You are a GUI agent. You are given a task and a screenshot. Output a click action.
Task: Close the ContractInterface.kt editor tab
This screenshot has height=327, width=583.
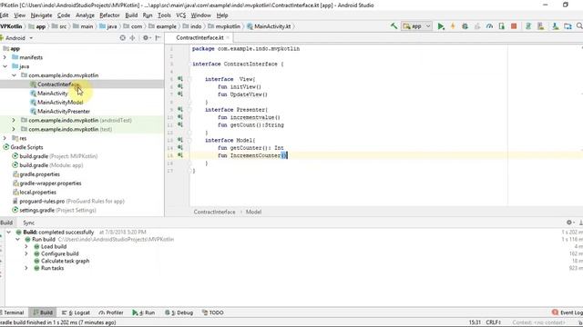pyautogui.click(x=228, y=38)
